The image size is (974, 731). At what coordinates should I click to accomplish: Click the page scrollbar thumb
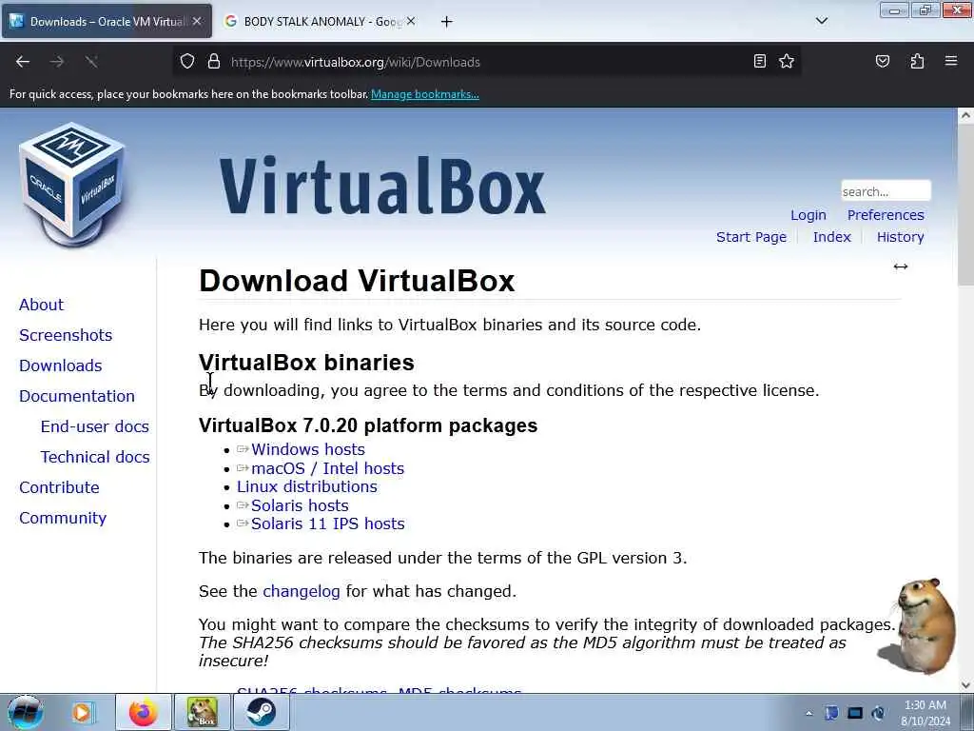pos(965,204)
